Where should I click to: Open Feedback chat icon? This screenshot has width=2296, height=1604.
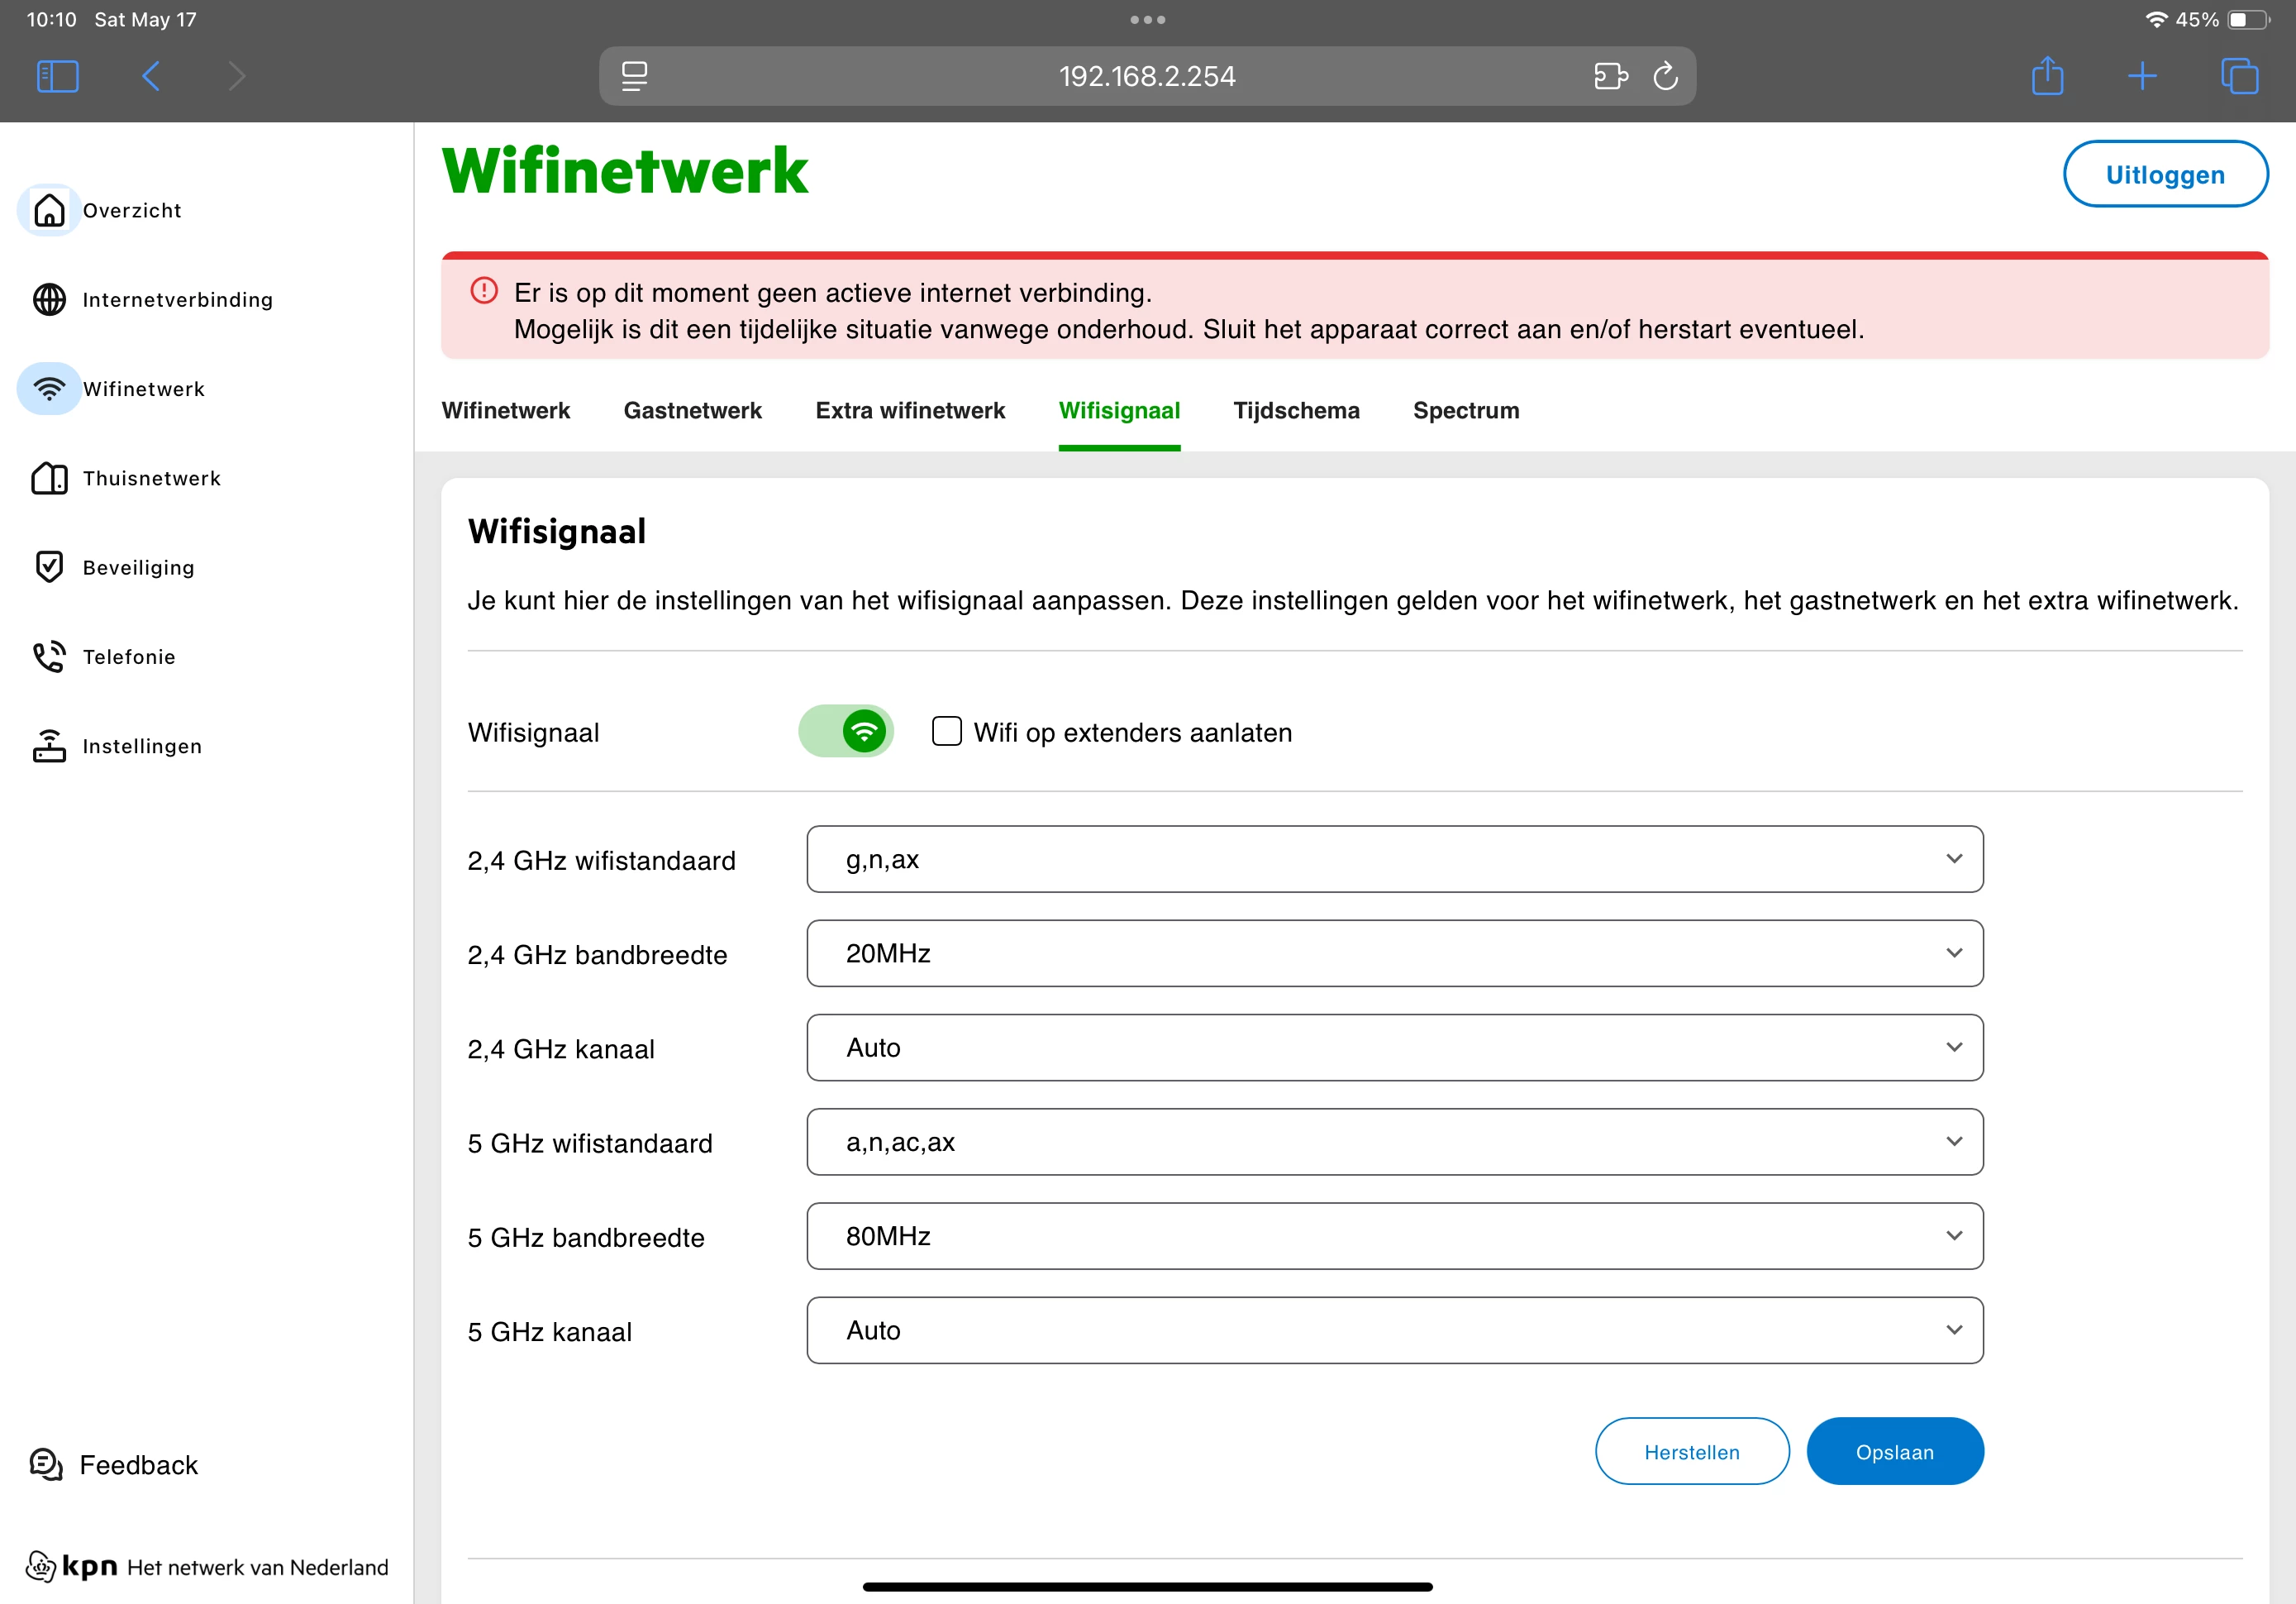click(46, 1465)
